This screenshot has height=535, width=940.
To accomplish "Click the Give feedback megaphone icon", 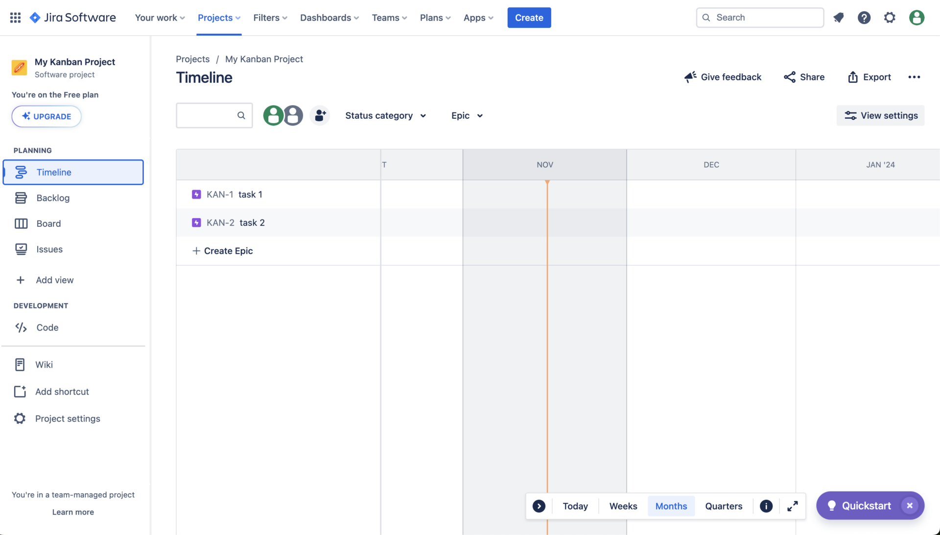I will [x=690, y=77].
